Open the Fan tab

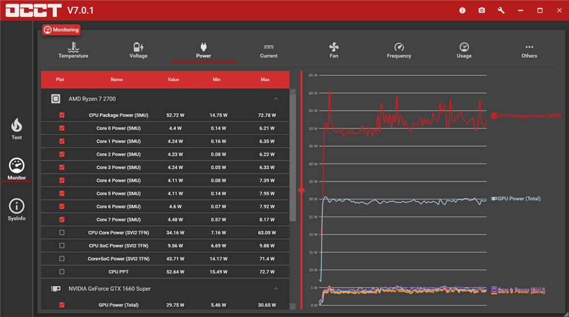334,51
